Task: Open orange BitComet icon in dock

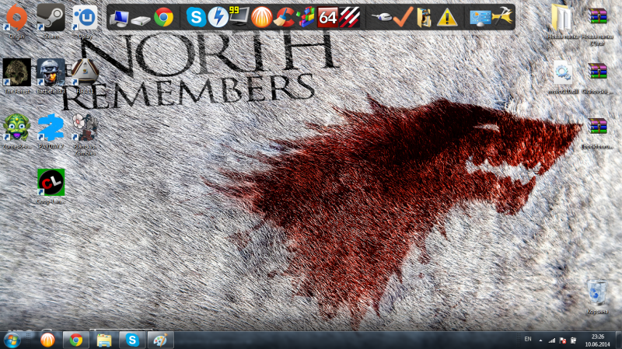Action: (x=262, y=17)
